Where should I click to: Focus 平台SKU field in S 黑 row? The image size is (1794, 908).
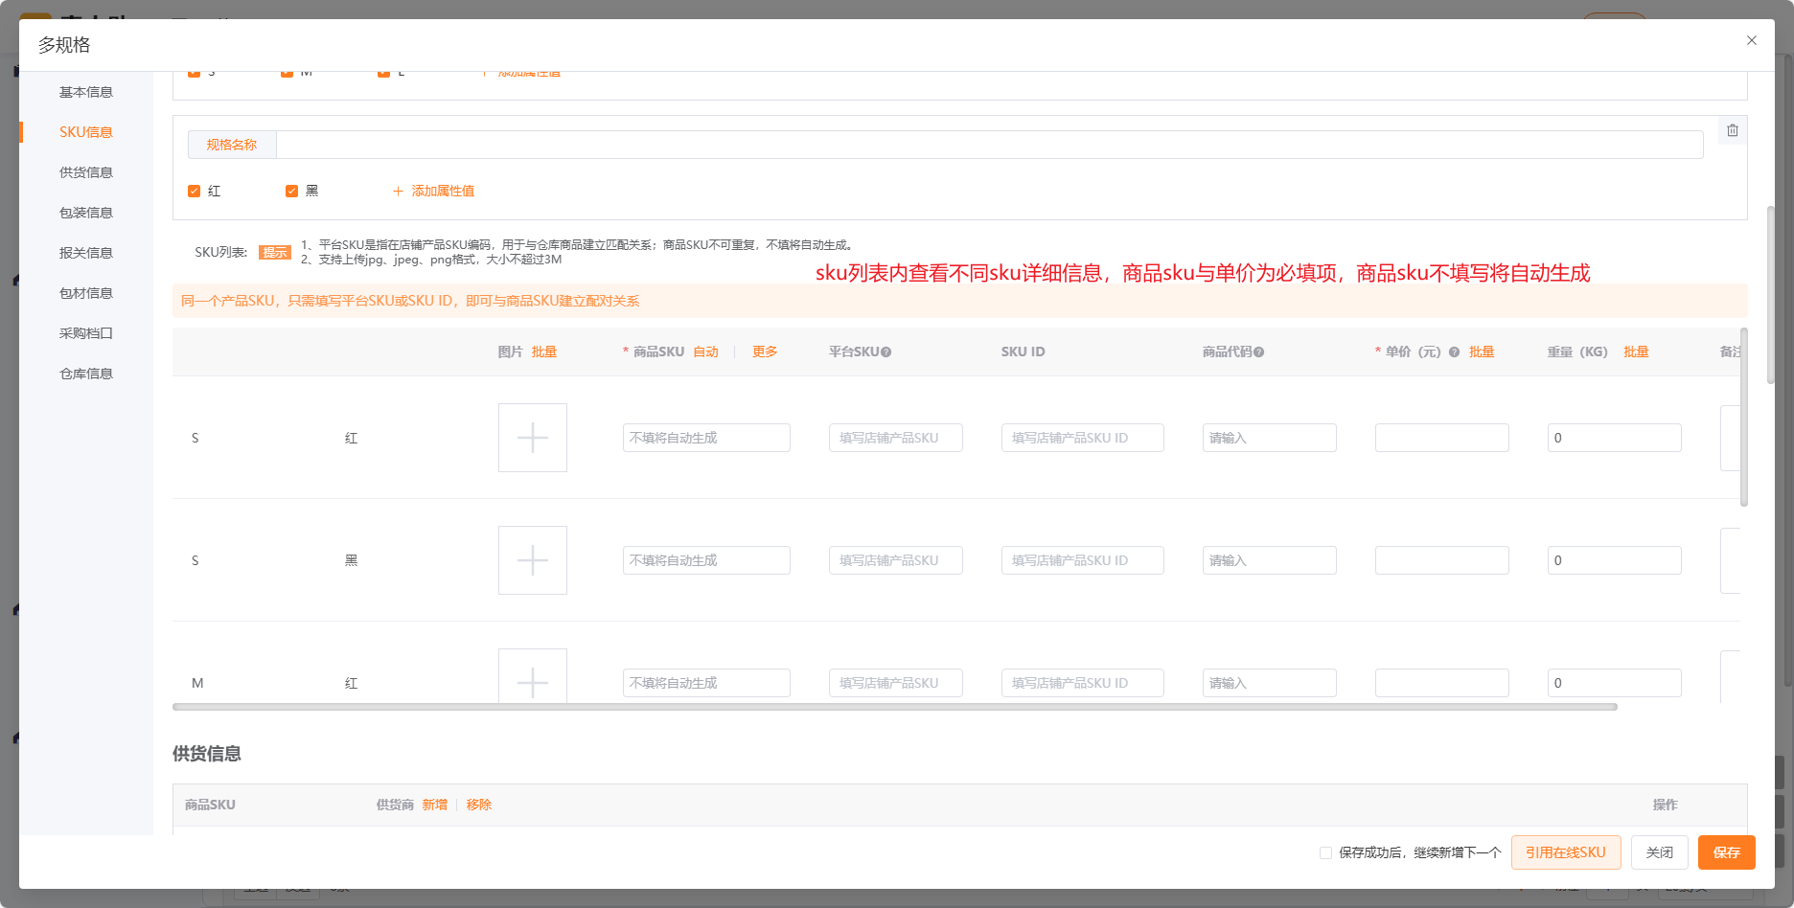tap(896, 560)
